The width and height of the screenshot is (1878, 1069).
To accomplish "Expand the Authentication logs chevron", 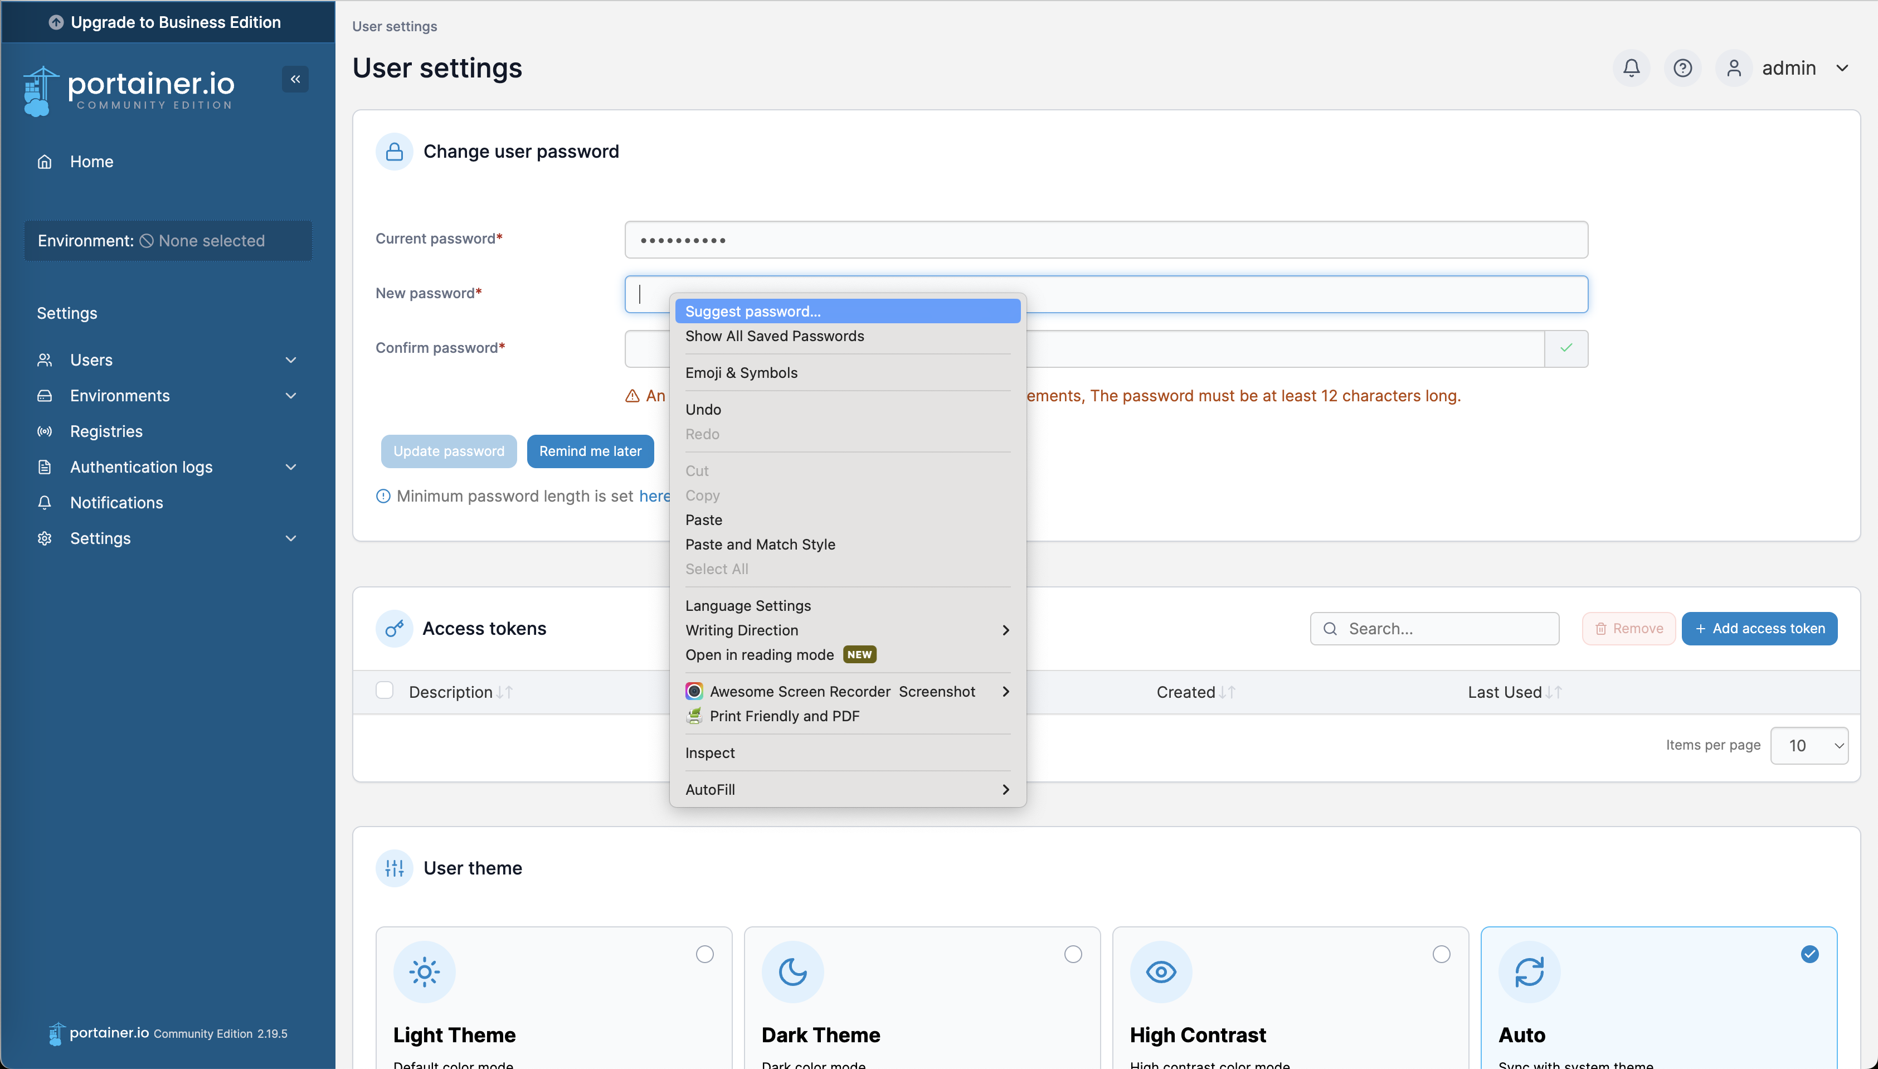I will (x=291, y=467).
